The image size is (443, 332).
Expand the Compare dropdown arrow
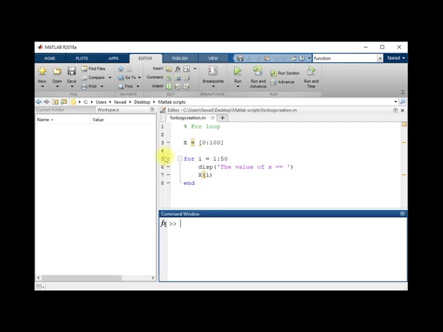[x=110, y=77]
